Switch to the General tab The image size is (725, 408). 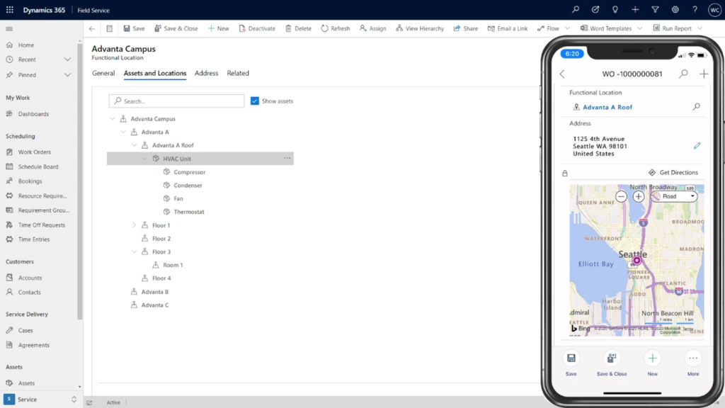pyautogui.click(x=103, y=73)
